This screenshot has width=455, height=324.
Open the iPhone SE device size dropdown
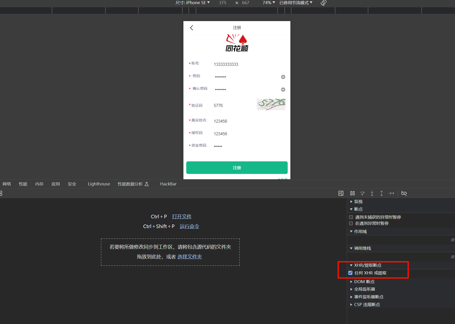(x=193, y=3)
